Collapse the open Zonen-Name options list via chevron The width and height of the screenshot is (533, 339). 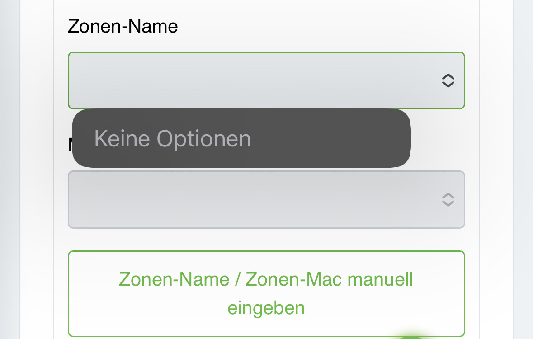click(448, 80)
